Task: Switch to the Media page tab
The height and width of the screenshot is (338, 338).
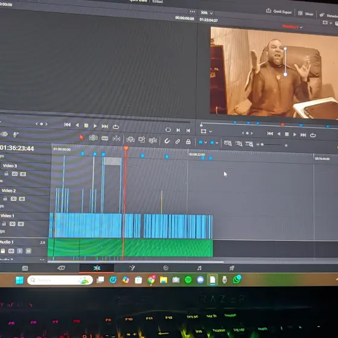Action: 25,268
